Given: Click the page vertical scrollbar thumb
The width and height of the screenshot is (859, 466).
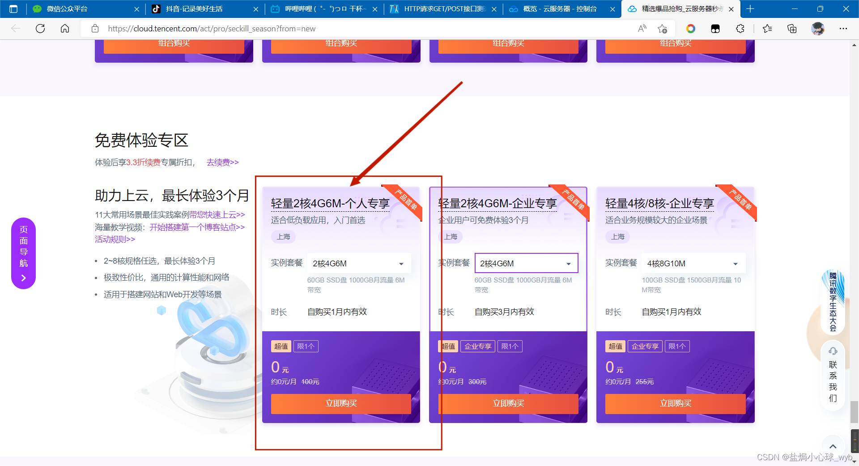Looking at the screenshot, I should pos(854,412).
